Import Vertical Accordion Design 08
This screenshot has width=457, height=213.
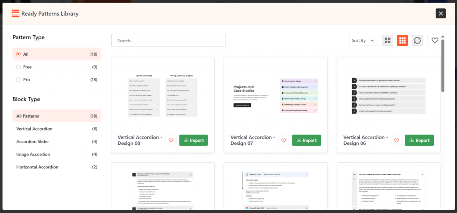pyautogui.click(x=193, y=140)
